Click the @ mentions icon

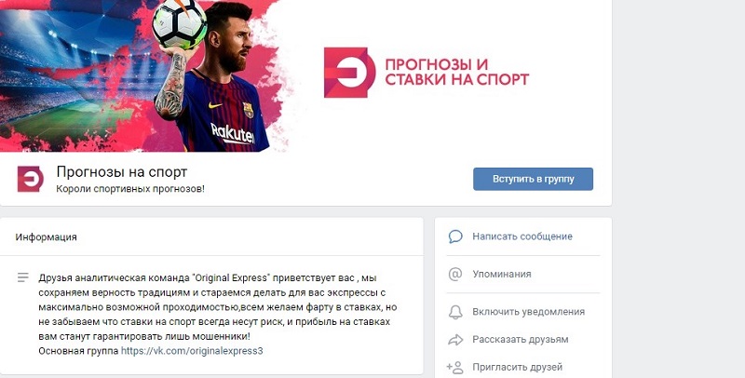[x=455, y=274]
